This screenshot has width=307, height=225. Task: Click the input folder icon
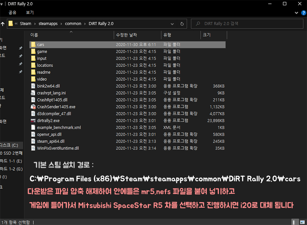(33, 58)
